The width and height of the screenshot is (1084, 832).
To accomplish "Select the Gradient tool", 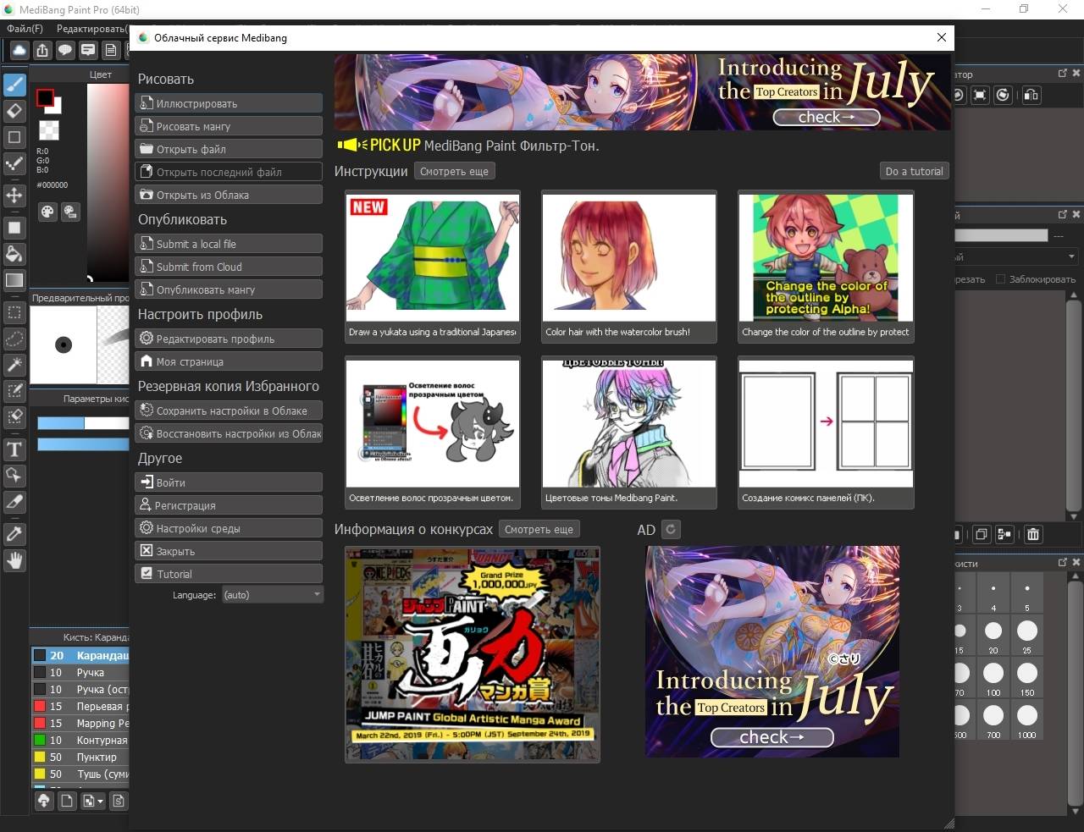I will click(x=14, y=280).
